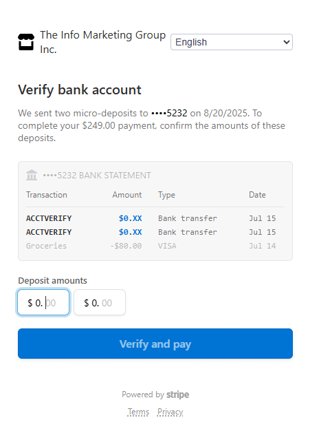This screenshot has width=330, height=431.
Task: Open the Terms link
Action: 138,412
